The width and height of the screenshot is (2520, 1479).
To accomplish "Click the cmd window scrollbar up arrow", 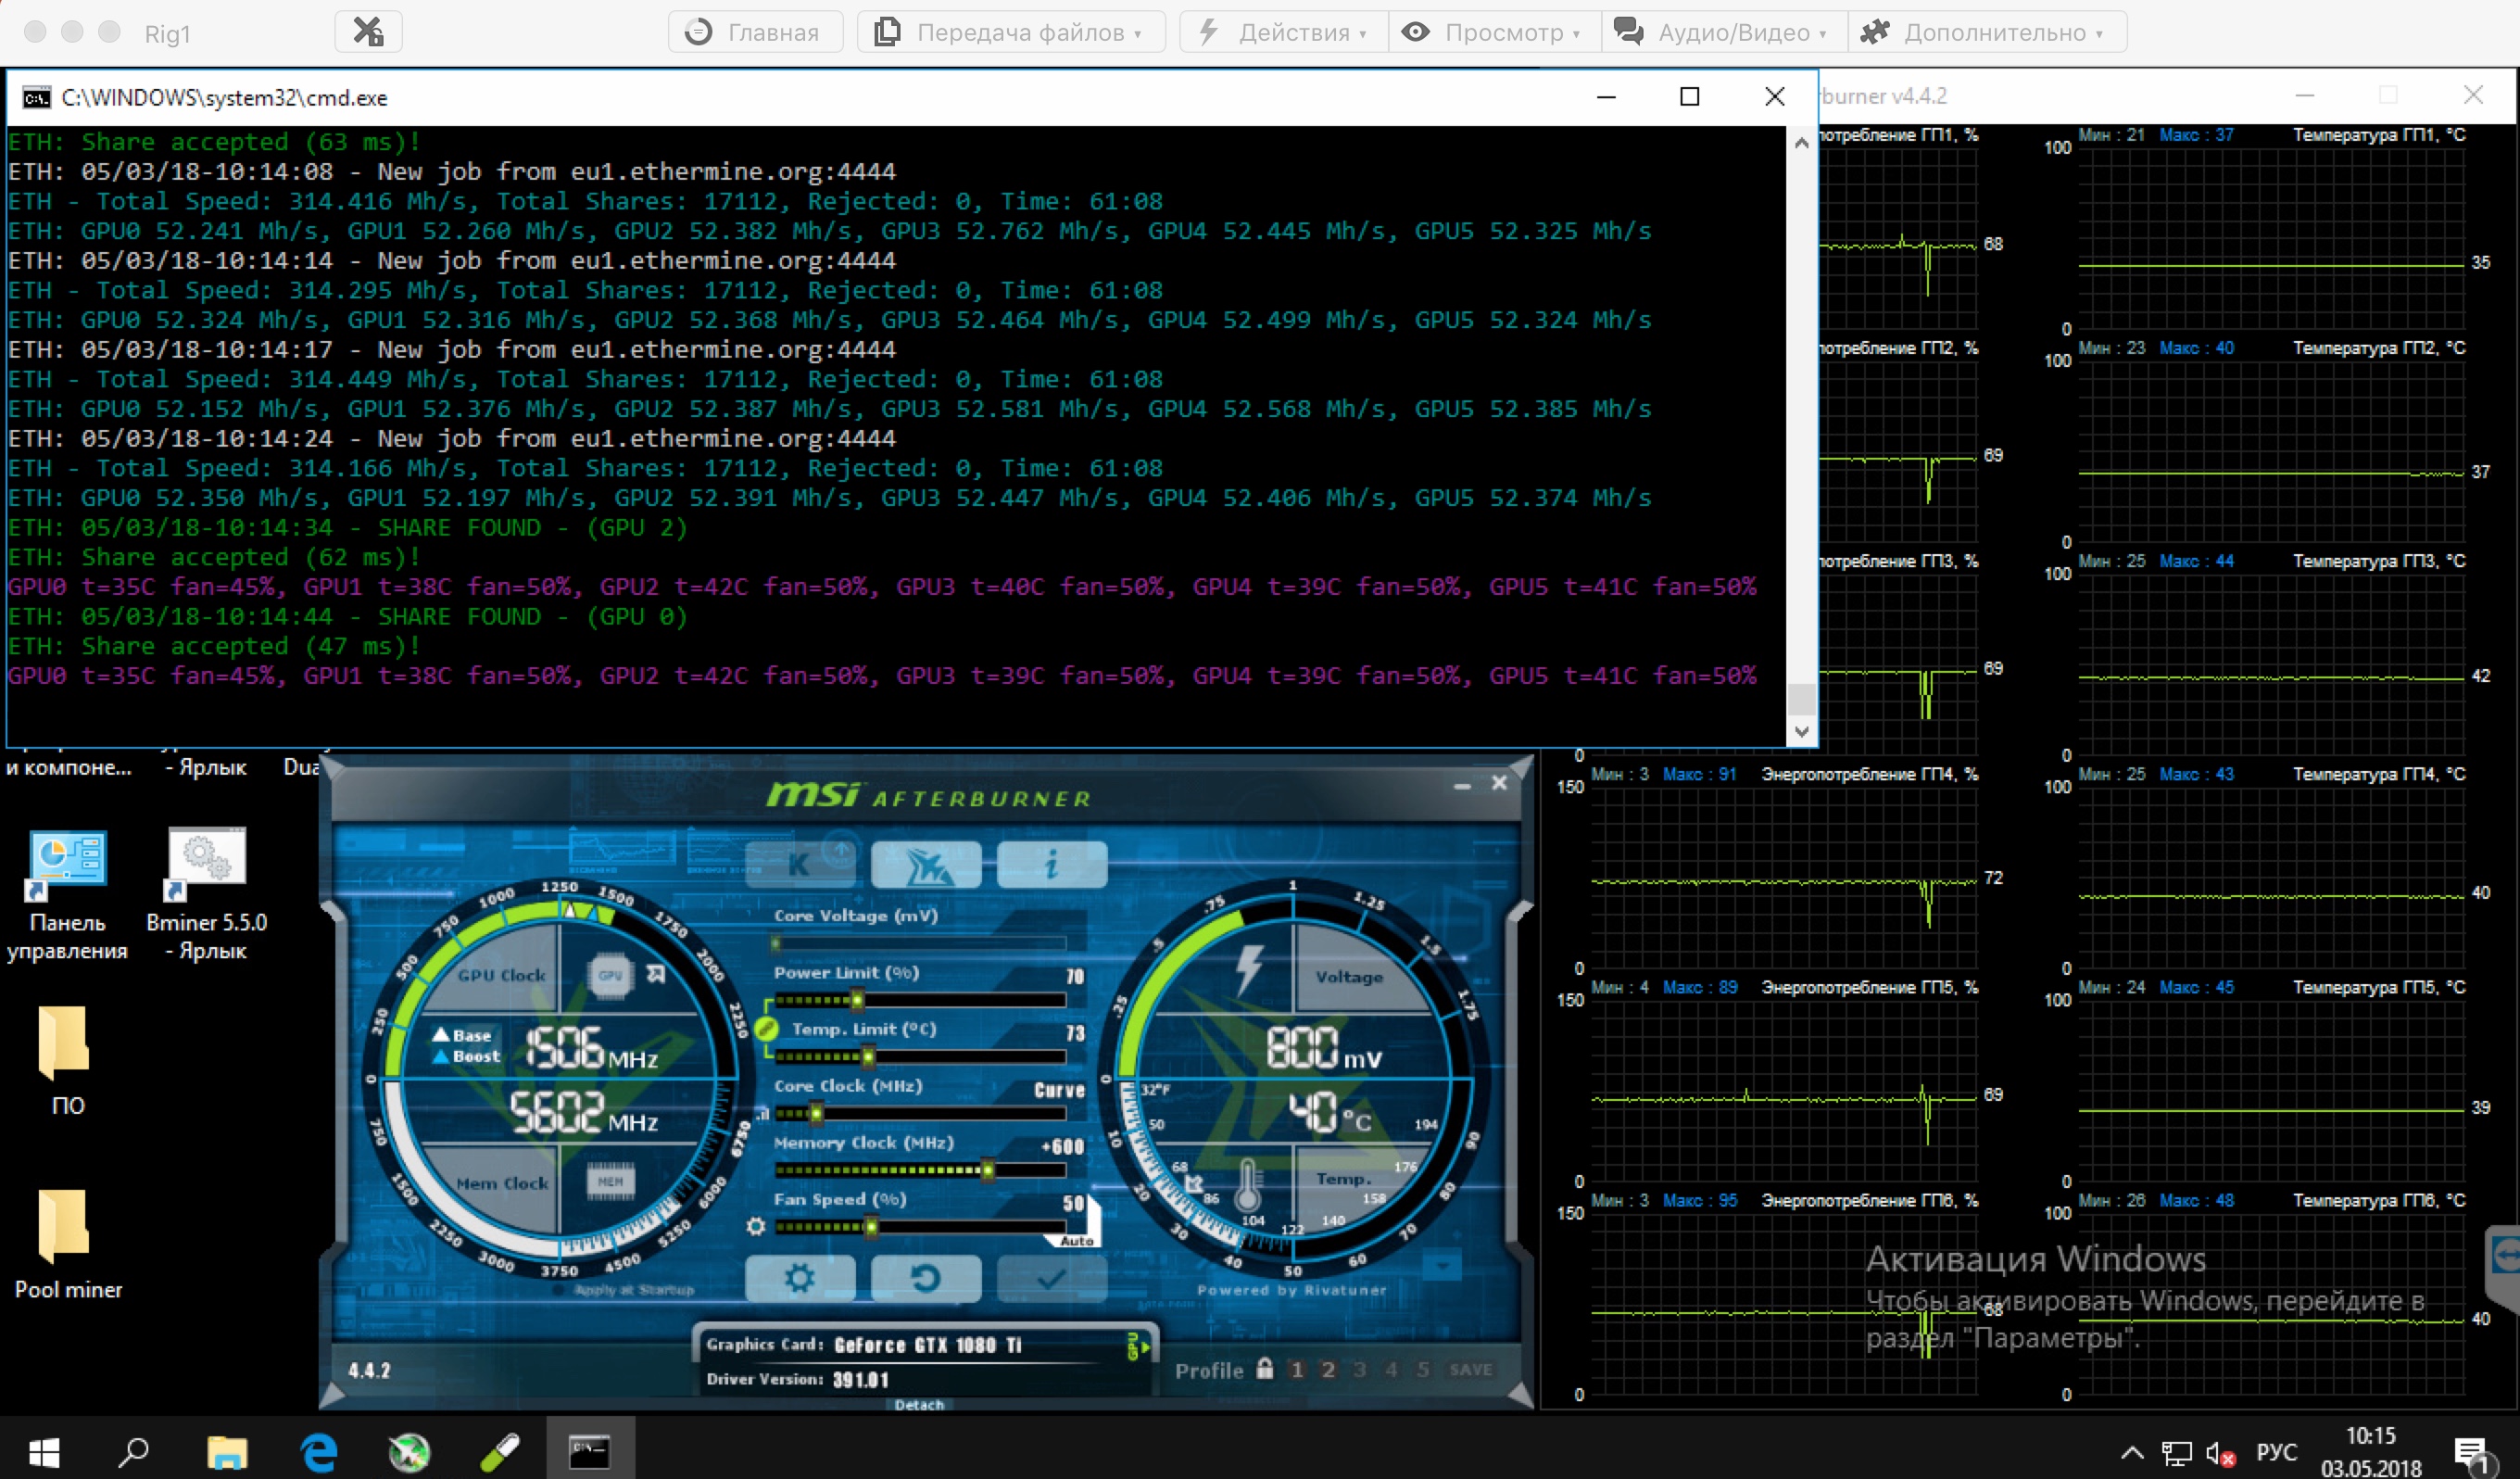I will coord(1801,143).
